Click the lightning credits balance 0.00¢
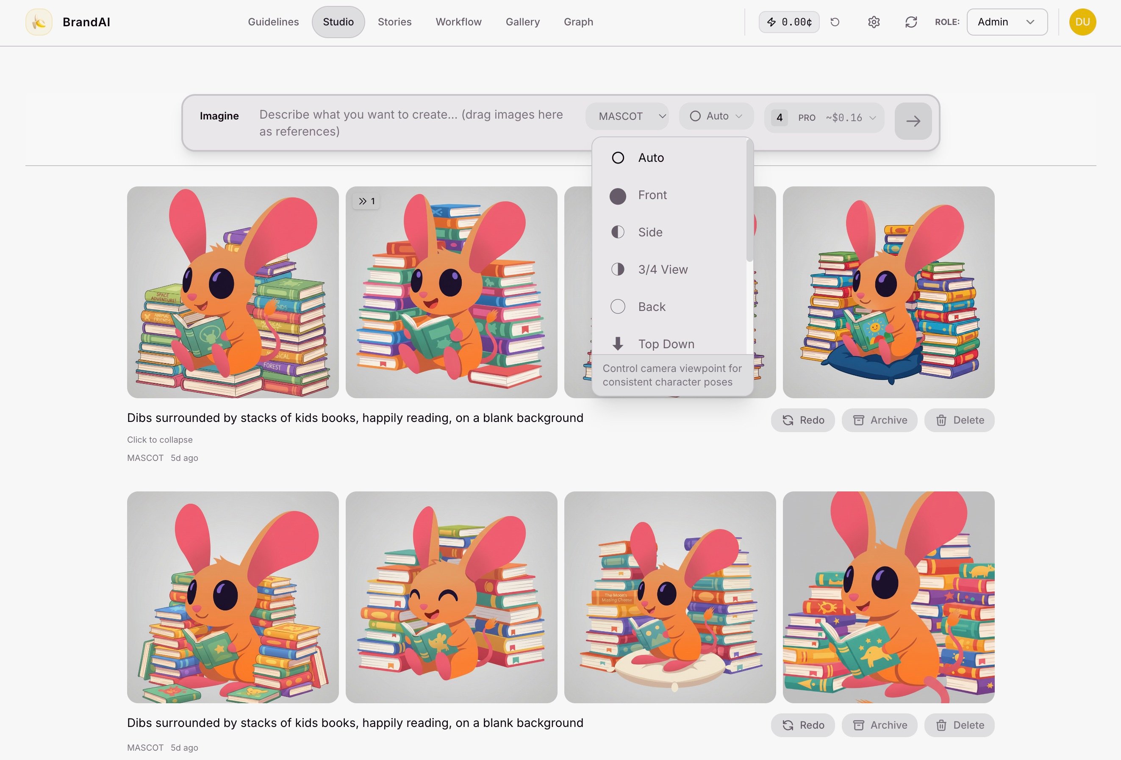The image size is (1121, 760). [789, 22]
